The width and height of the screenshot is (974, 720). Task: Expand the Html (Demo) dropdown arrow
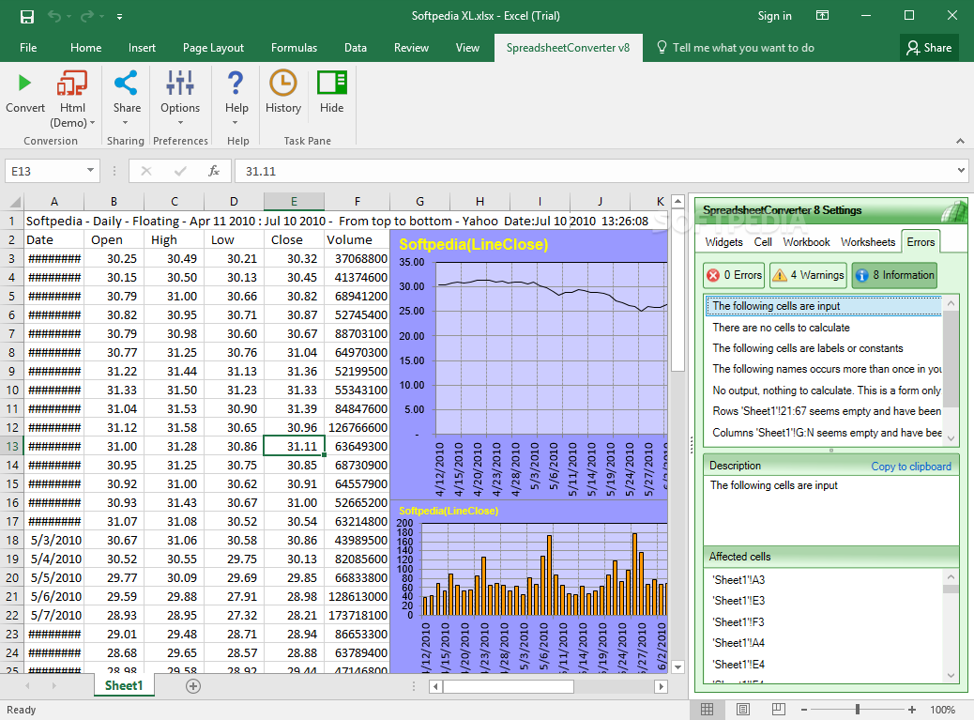pos(93,123)
